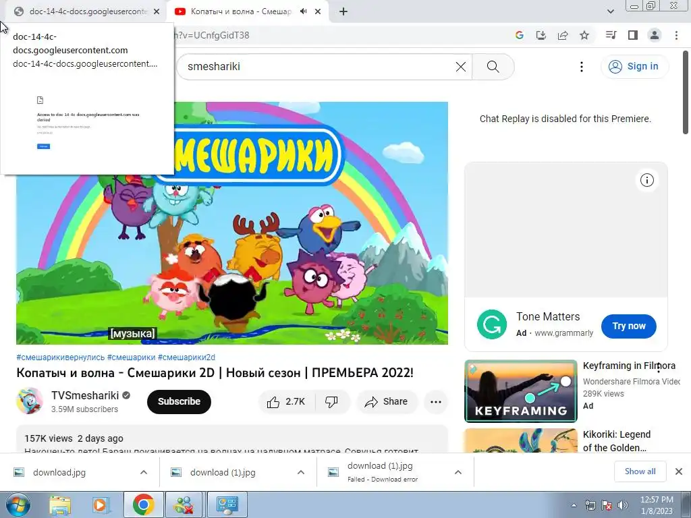Open the TVSmeshariki channel avatar
Image resolution: width=691 pixels, height=518 pixels.
[30, 401]
